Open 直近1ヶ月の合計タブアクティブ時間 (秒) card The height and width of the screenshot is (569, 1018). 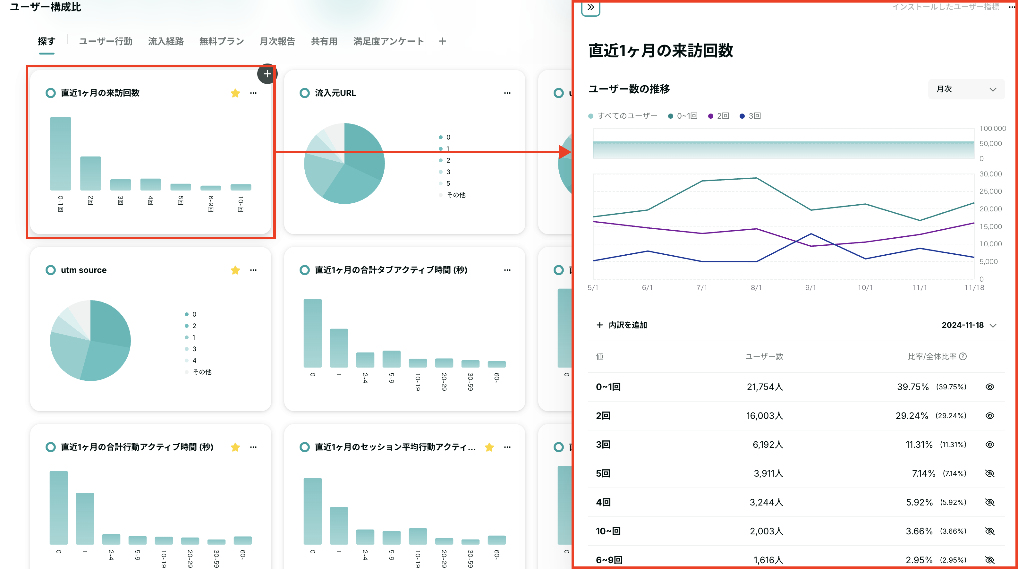click(x=391, y=270)
